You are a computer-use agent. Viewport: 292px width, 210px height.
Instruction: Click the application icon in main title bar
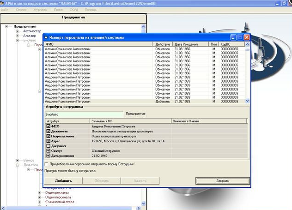pyautogui.click(x=3, y=3)
